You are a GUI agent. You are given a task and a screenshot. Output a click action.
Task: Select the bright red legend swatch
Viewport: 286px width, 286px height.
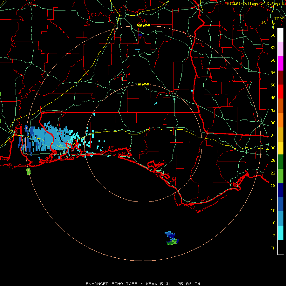tap(281, 92)
